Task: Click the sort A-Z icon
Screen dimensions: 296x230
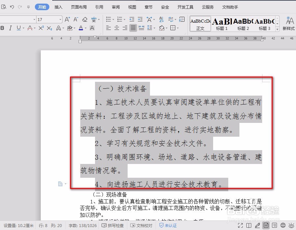Action: 161,19
